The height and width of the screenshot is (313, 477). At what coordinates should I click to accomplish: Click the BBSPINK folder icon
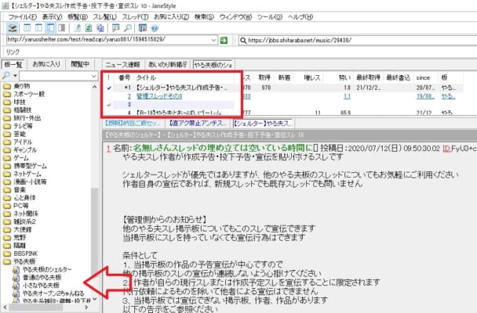pos(7,252)
